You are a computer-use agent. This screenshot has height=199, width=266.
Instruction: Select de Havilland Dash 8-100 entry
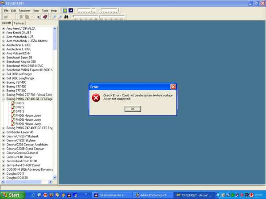click(x=22, y=161)
